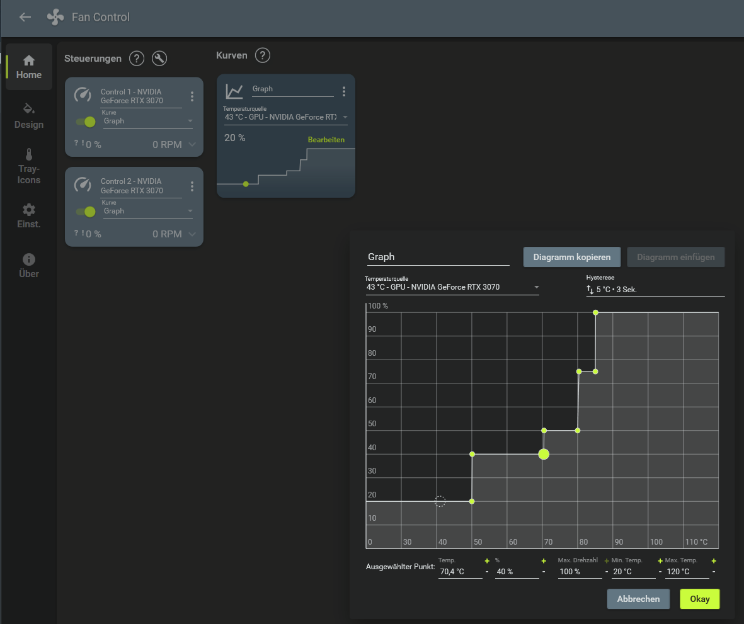The width and height of the screenshot is (744, 624).
Task: Click the Graph name field on curve card
Action: tap(292, 89)
